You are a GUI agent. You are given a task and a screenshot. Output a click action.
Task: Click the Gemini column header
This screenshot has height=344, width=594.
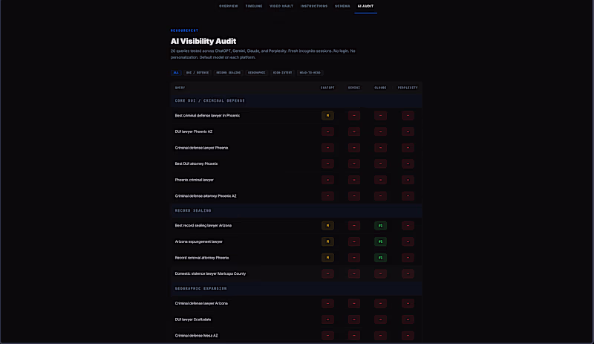[354, 88]
